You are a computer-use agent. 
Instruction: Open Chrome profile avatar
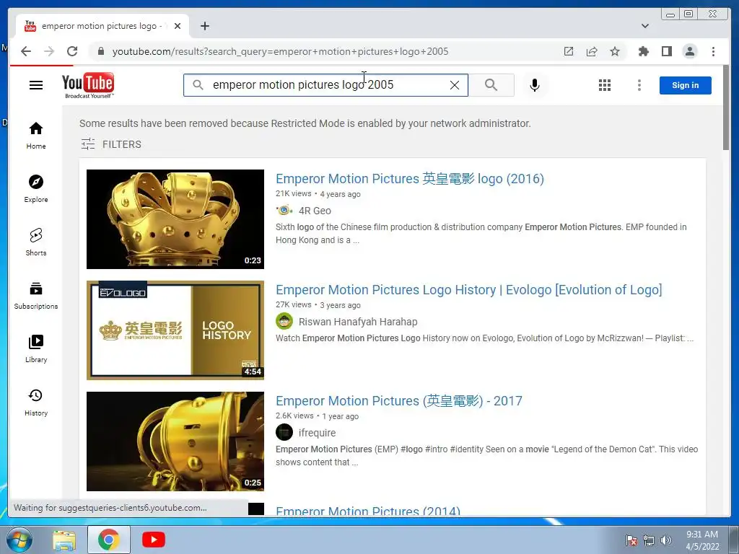[689, 51]
